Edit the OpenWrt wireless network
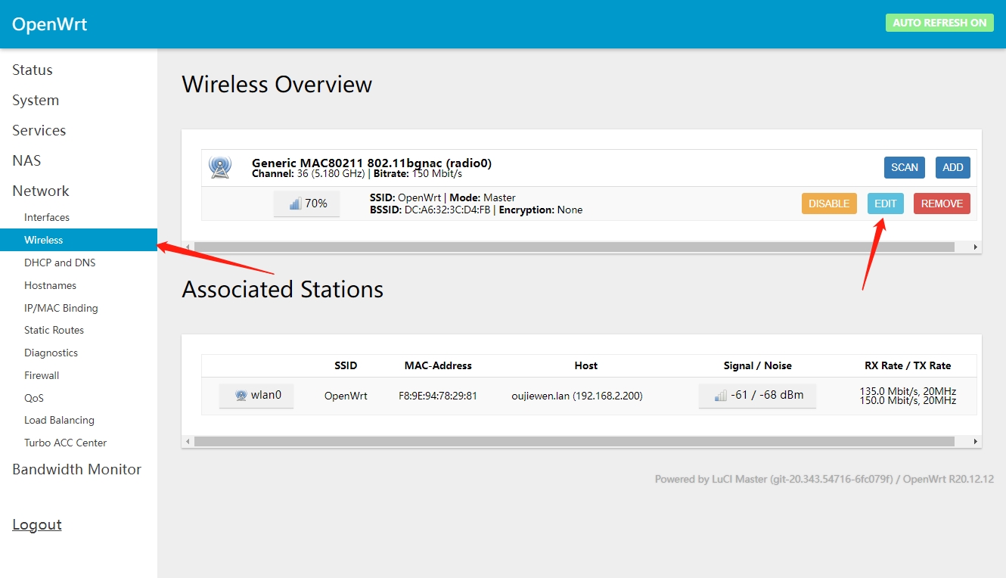This screenshot has height=578, width=1006. click(886, 204)
